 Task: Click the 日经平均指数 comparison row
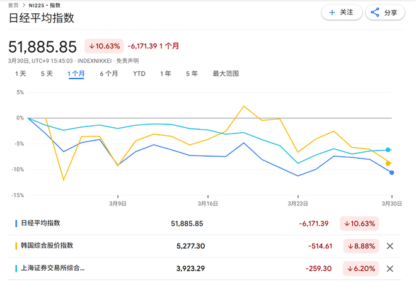tap(44, 223)
